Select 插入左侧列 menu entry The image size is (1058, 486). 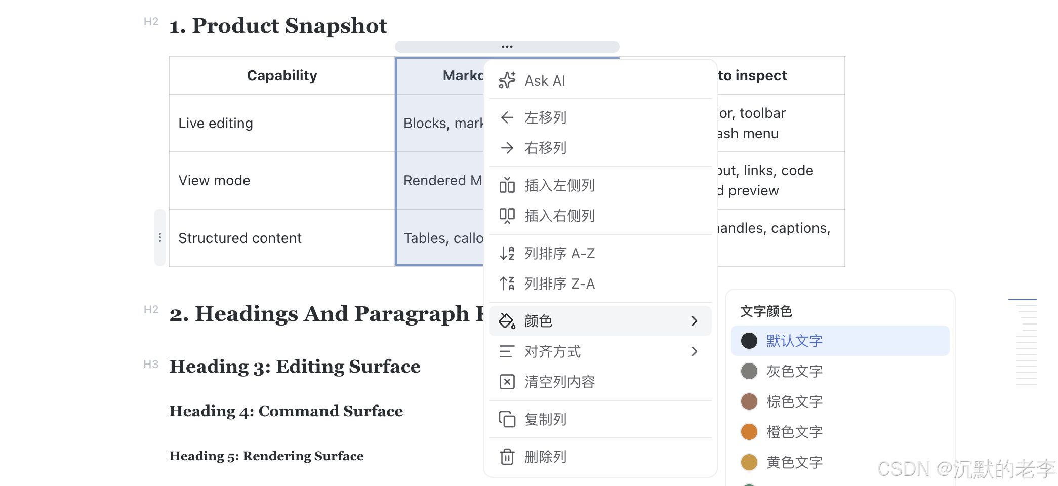click(600, 185)
